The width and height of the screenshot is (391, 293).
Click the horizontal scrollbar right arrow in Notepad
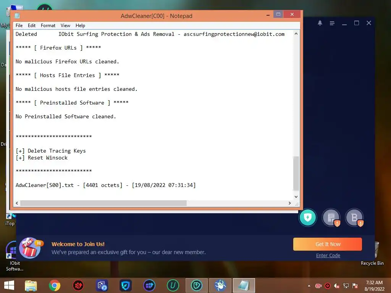point(289,203)
